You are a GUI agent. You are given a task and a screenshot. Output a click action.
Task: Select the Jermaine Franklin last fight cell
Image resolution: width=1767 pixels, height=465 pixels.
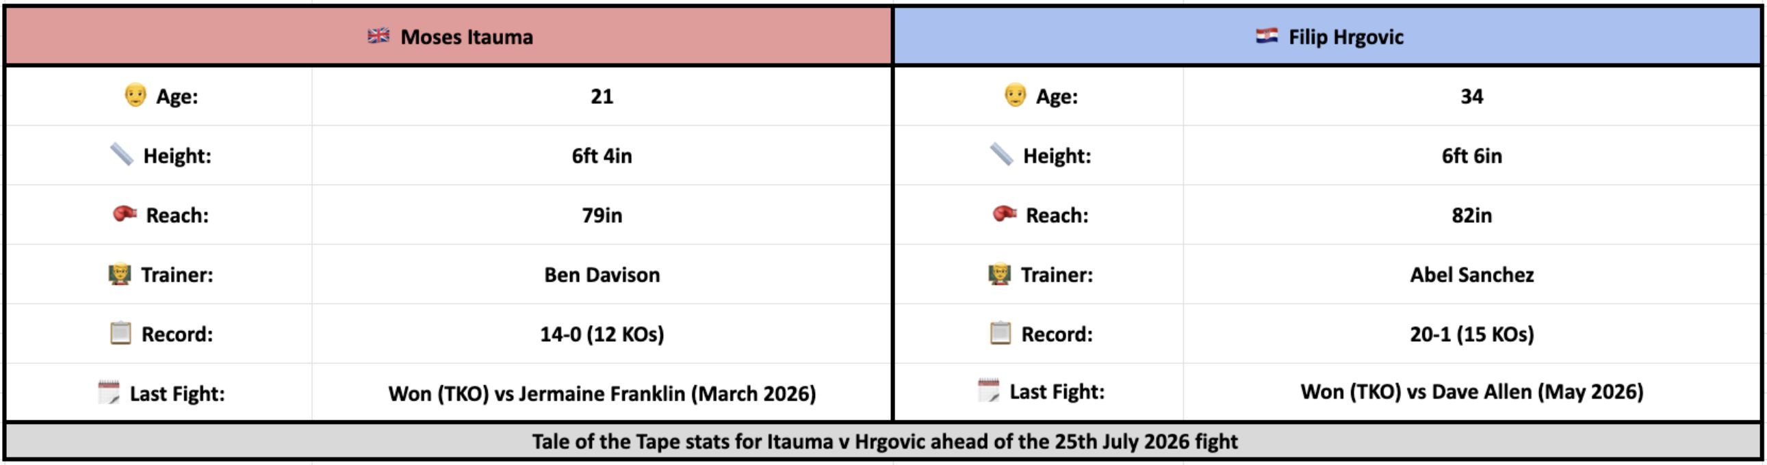point(602,393)
